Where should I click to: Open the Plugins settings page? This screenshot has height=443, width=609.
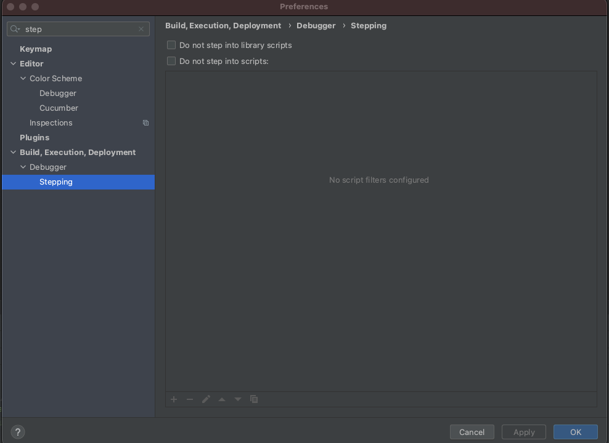pos(35,138)
